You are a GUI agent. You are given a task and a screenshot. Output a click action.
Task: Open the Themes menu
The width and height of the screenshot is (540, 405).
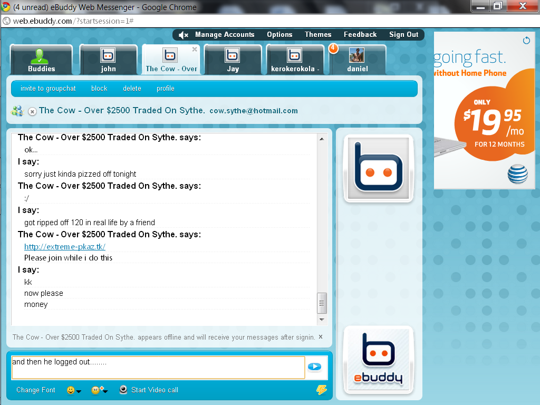click(318, 34)
